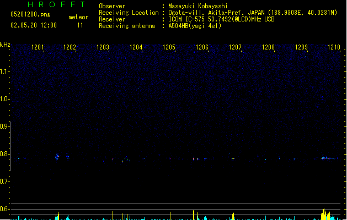The image size is (347, 220).
Task: Click the 1205 time axis label
Action: point(169,47)
